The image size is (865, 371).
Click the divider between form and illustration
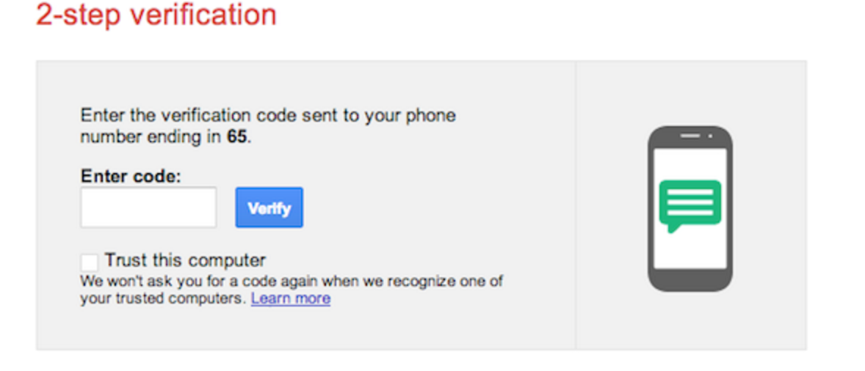tap(576, 205)
